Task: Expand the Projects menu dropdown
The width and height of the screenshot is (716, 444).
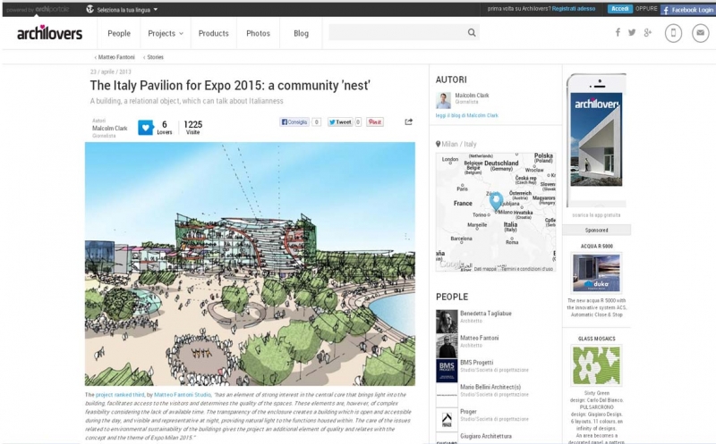Action: (165, 33)
